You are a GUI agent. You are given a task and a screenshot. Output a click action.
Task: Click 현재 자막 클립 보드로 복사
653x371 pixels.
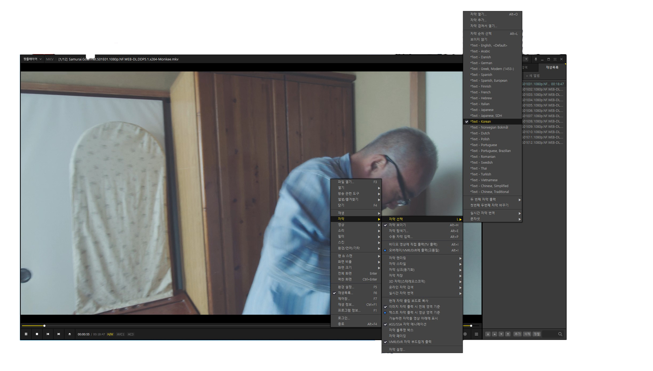coord(422,301)
